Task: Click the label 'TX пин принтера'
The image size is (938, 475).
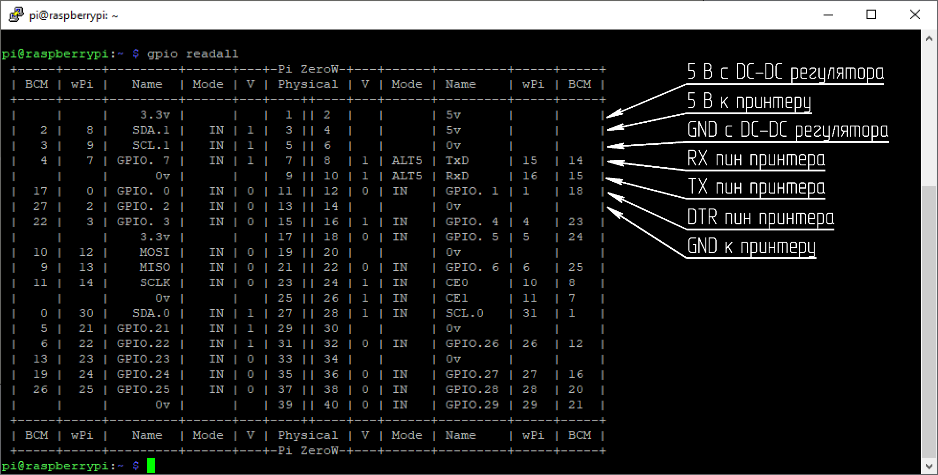Action: [x=756, y=188]
